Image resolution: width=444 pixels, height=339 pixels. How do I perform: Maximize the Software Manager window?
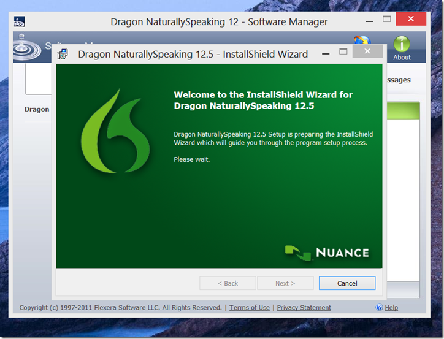[386, 19]
